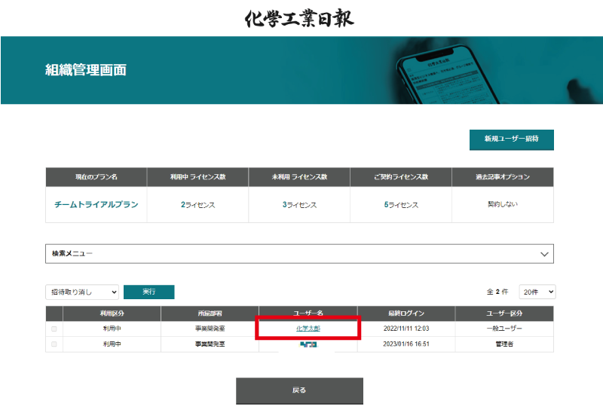This screenshot has width=603, height=413.
Task: Click the 最終ログイン column header
Action: 406,314
